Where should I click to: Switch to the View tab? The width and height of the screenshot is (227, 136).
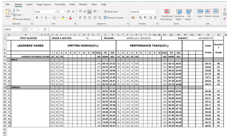coord(94,4)
